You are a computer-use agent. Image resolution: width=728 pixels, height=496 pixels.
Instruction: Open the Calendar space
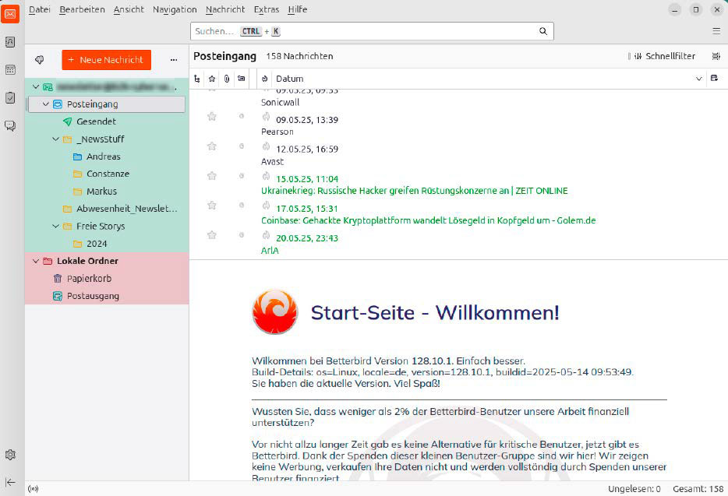[x=10, y=70]
